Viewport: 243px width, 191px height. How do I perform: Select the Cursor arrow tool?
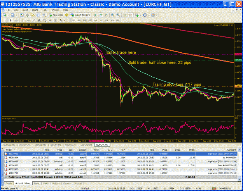click(x=10, y=20)
